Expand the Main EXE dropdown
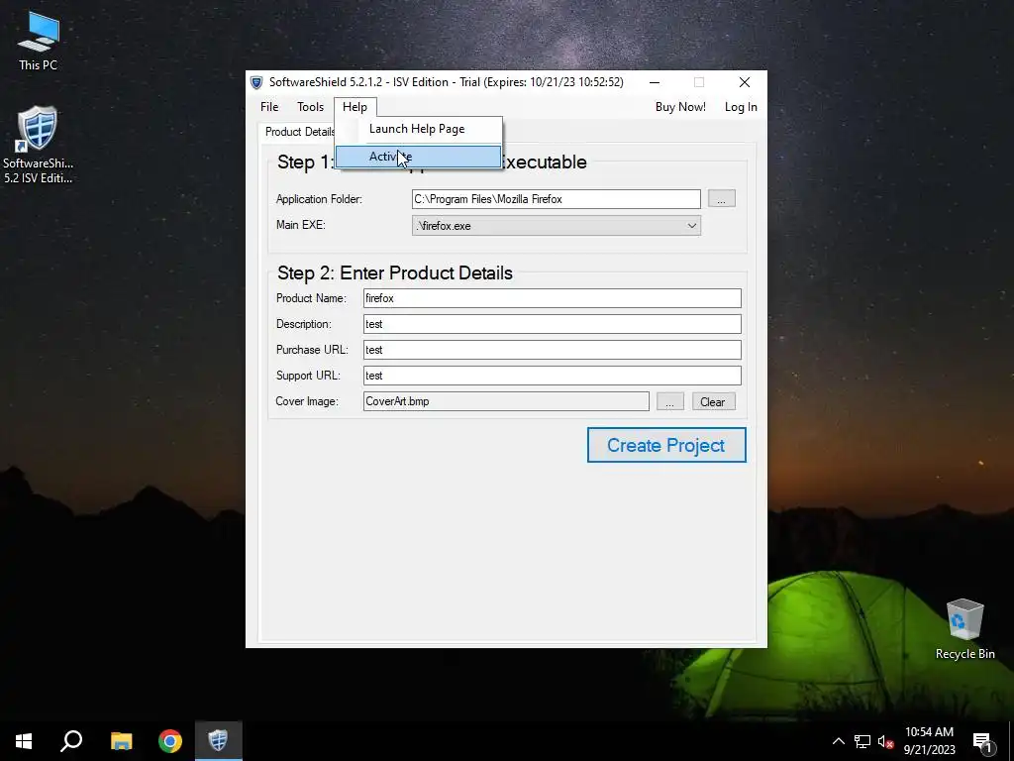 [691, 225]
